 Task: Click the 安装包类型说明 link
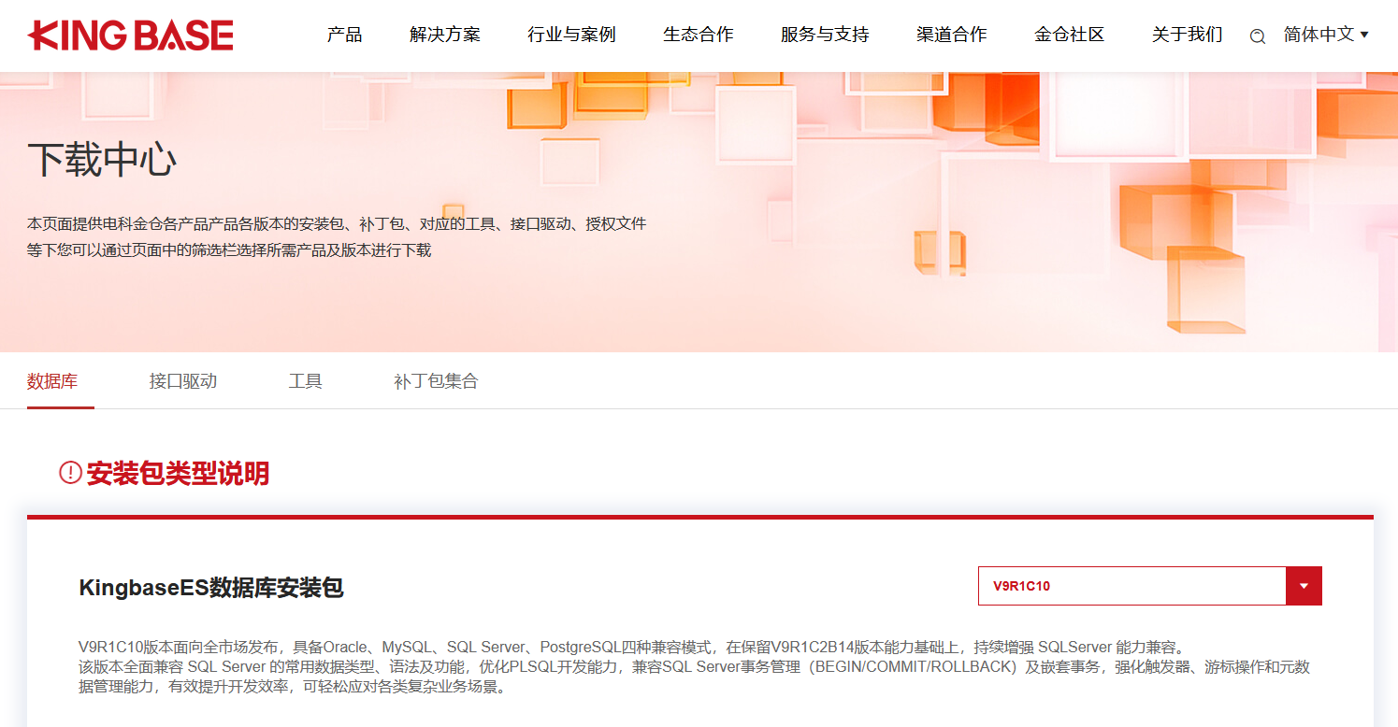click(x=178, y=474)
